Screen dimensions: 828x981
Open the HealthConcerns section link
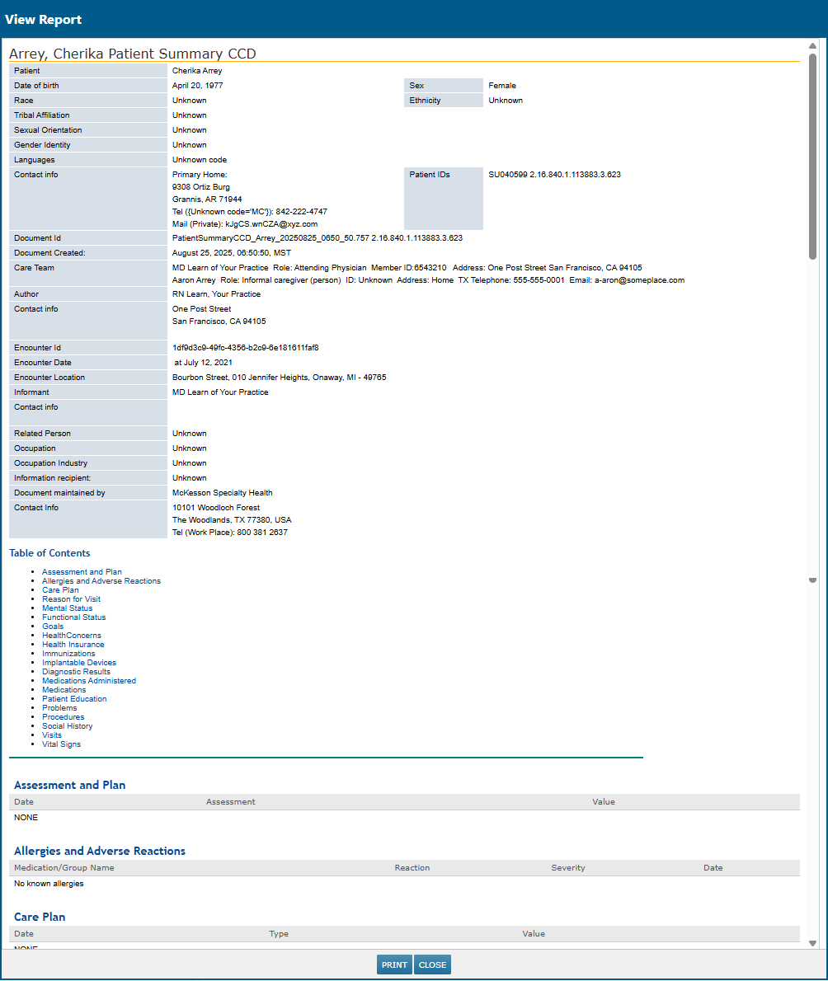point(71,635)
